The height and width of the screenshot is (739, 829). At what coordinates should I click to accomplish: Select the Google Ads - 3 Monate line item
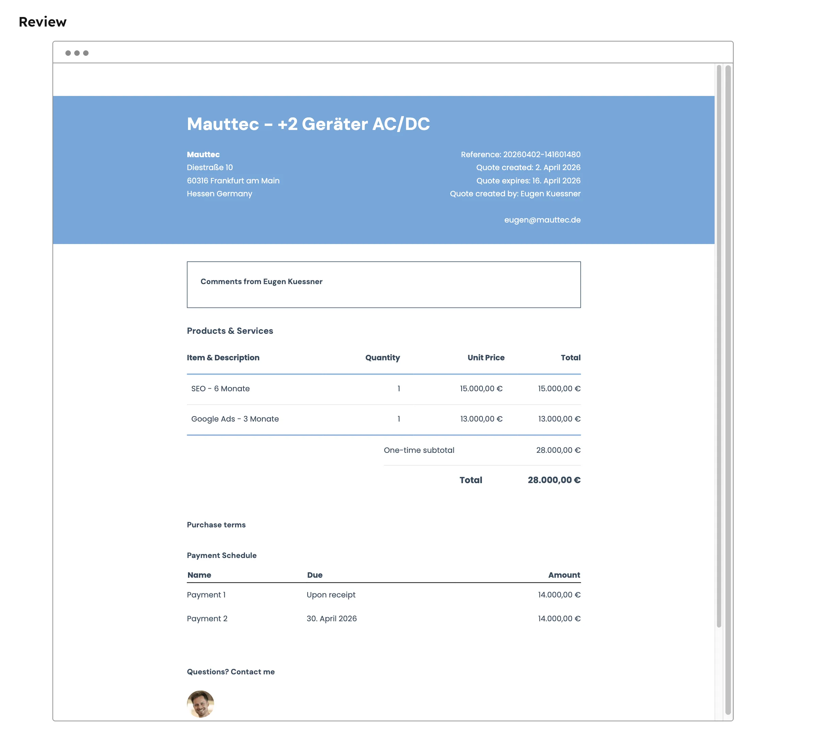tap(235, 418)
